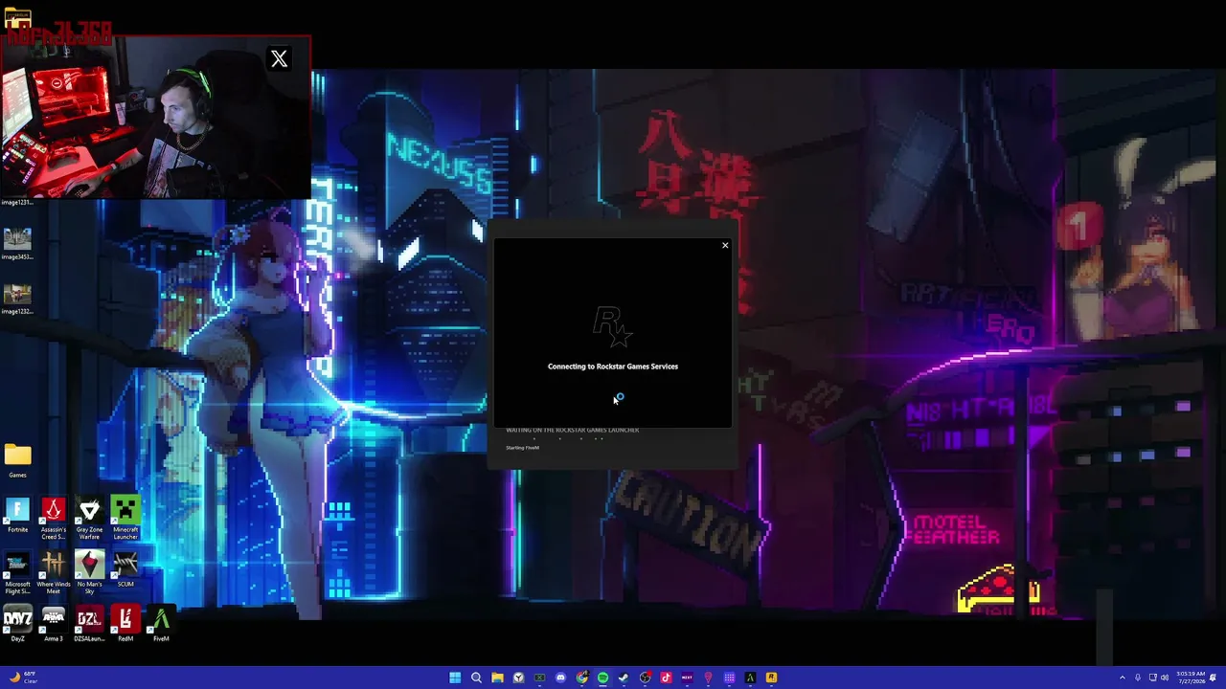This screenshot has width=1226, height=689.
Task: Open notifications bell in taskbar
Action: pos(1213,678)
